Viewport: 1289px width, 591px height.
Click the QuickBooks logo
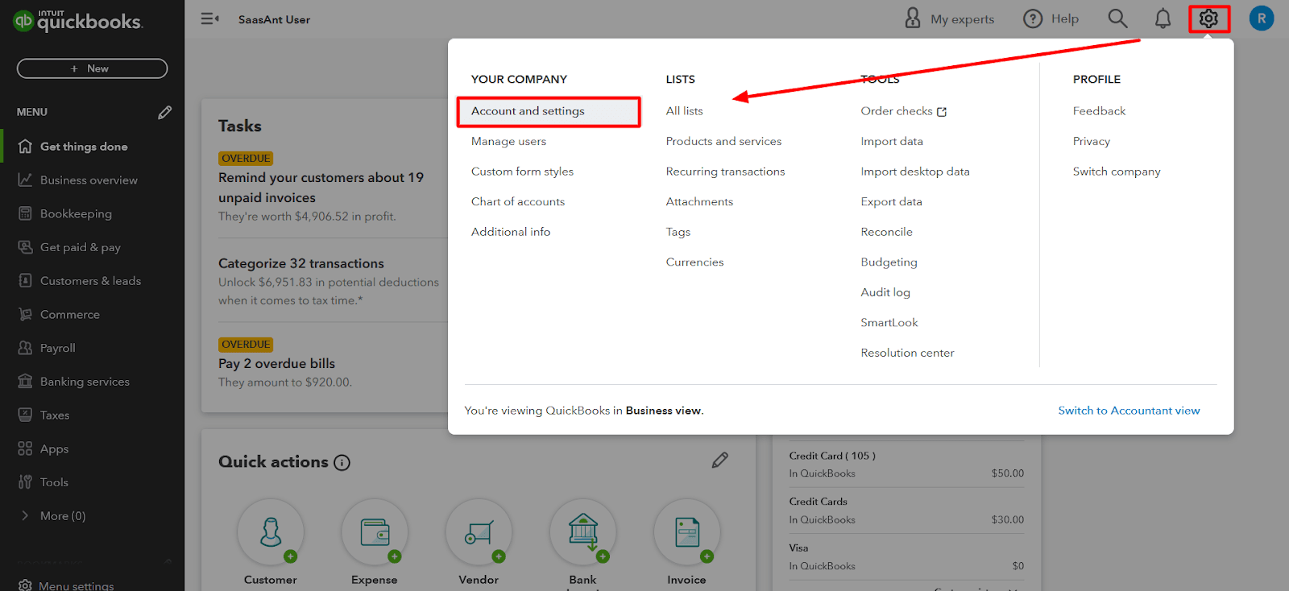coord(78,20)
